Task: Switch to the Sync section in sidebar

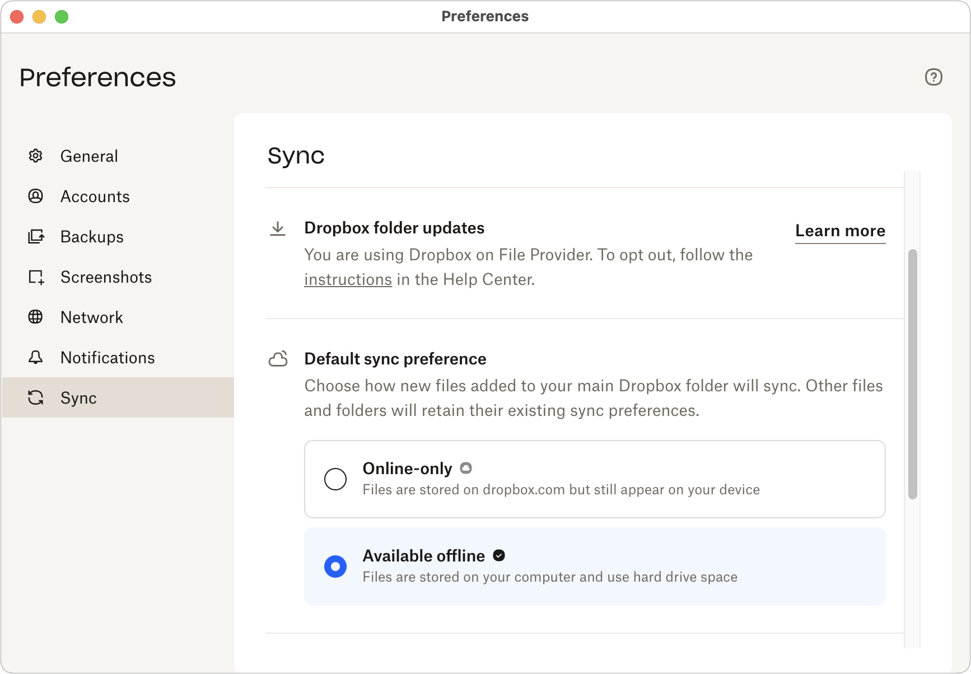Action: [78, 398]
